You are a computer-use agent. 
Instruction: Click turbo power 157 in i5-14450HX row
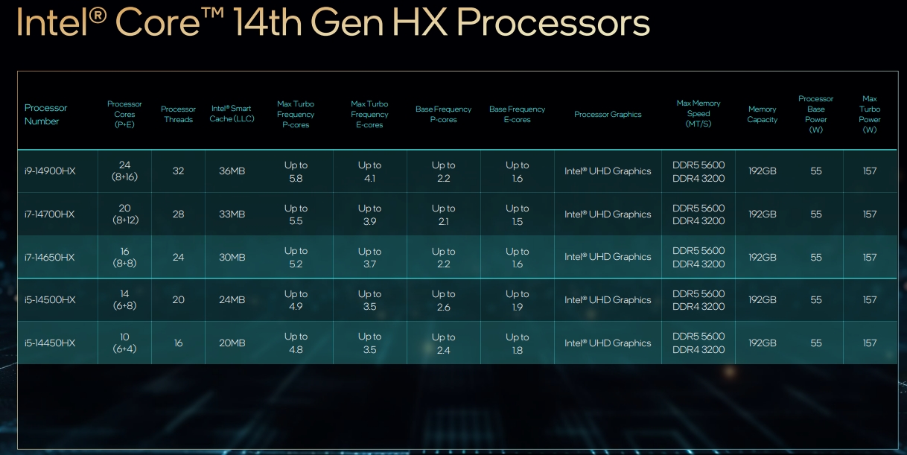[x=869, y=343]
